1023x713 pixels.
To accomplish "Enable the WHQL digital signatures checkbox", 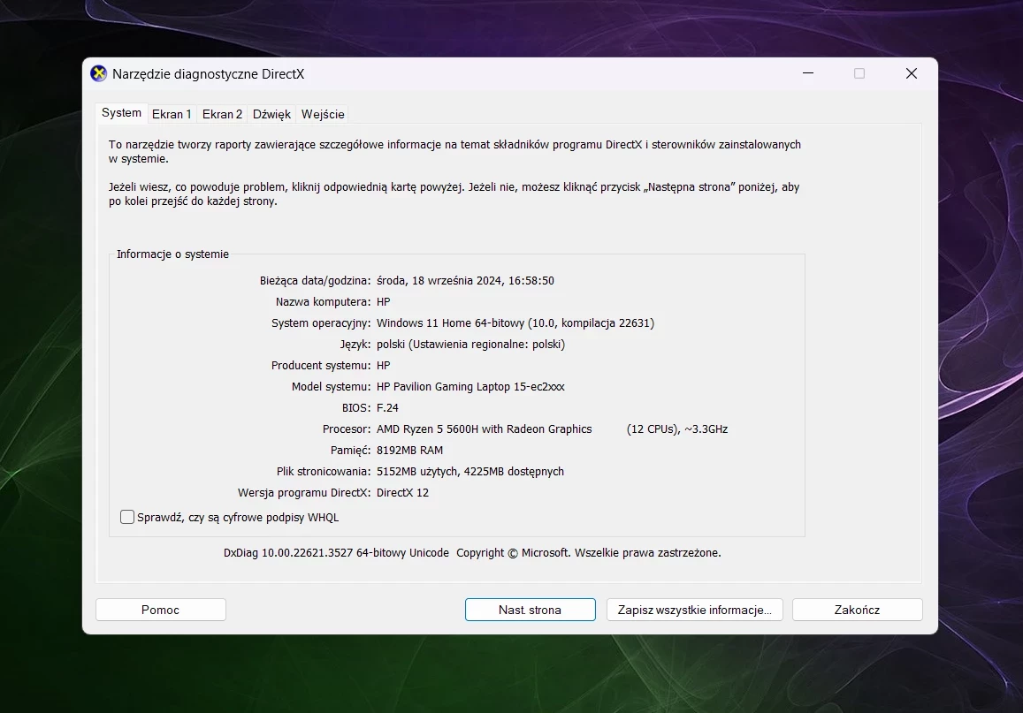I will point(127,518).
